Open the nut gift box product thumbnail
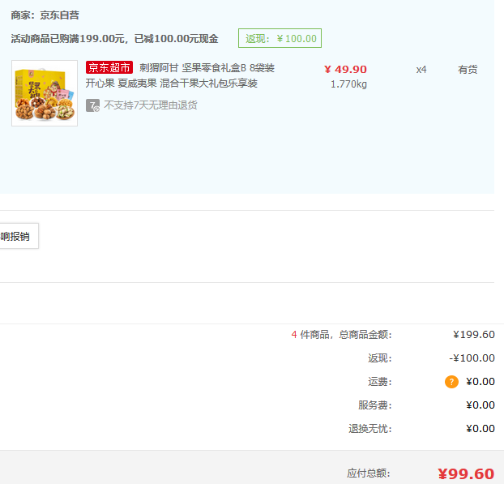 (x=45, y=93)
